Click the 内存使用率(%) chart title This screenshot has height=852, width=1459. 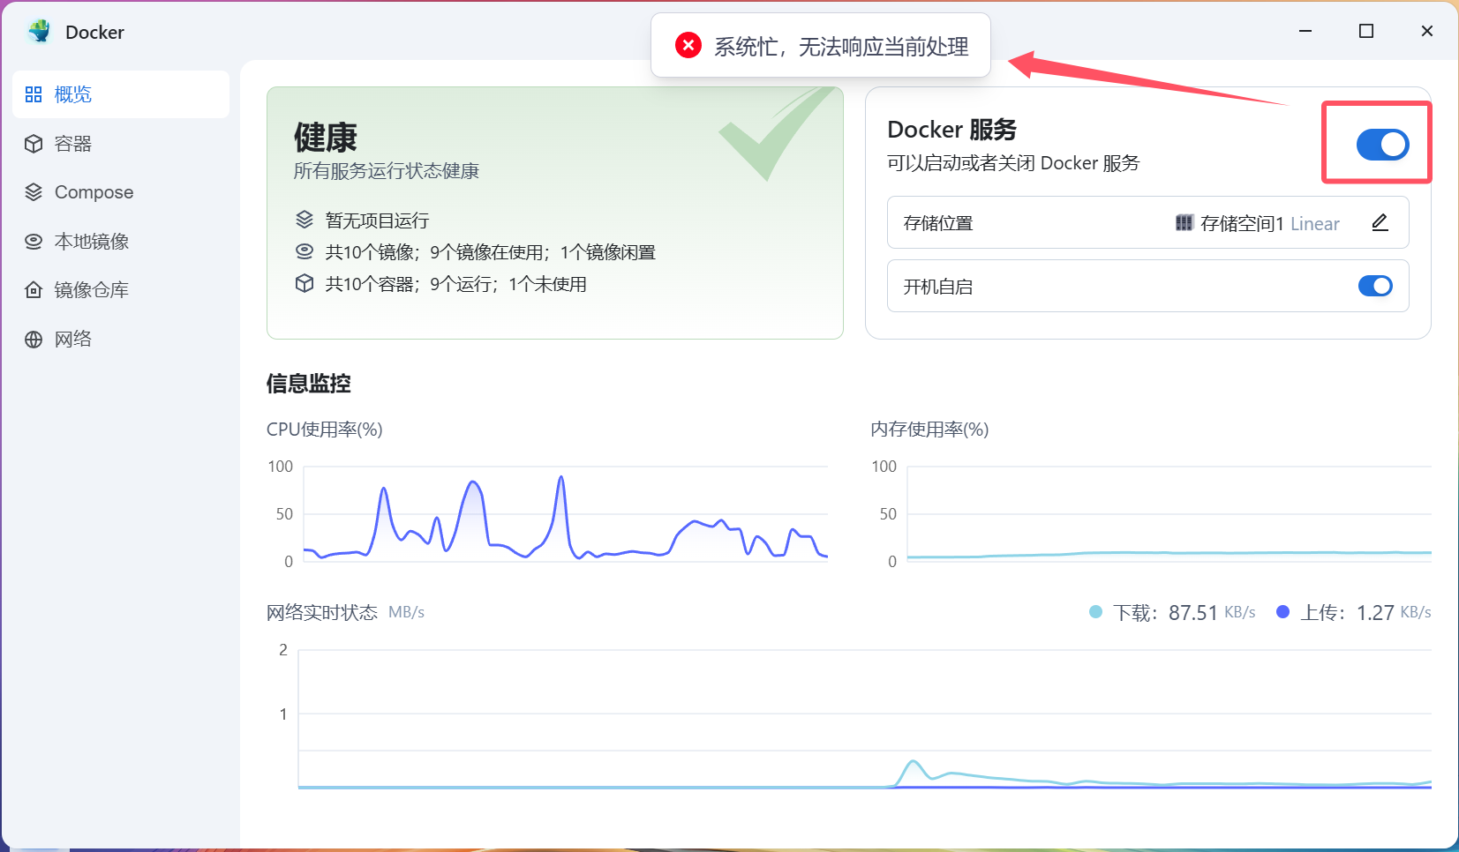[929, 430]
